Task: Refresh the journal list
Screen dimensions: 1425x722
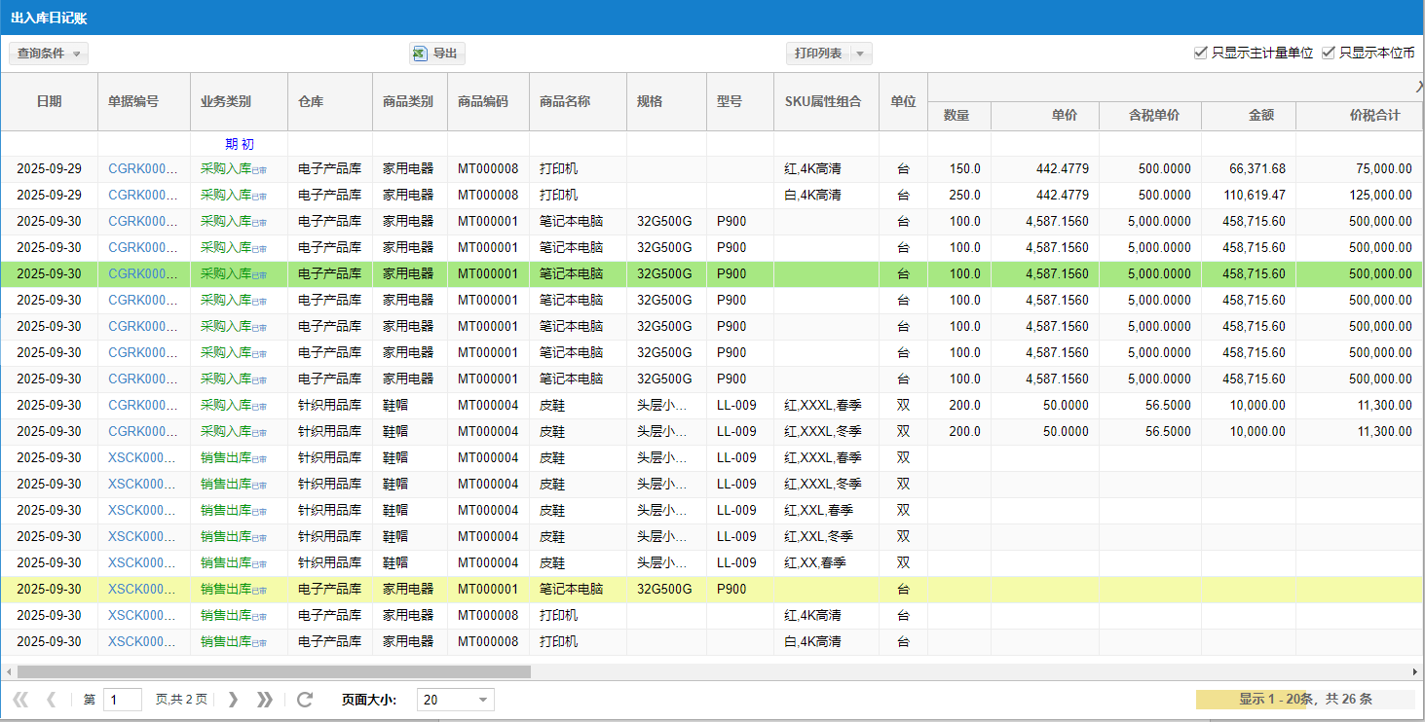Action: tap(305, 700)
